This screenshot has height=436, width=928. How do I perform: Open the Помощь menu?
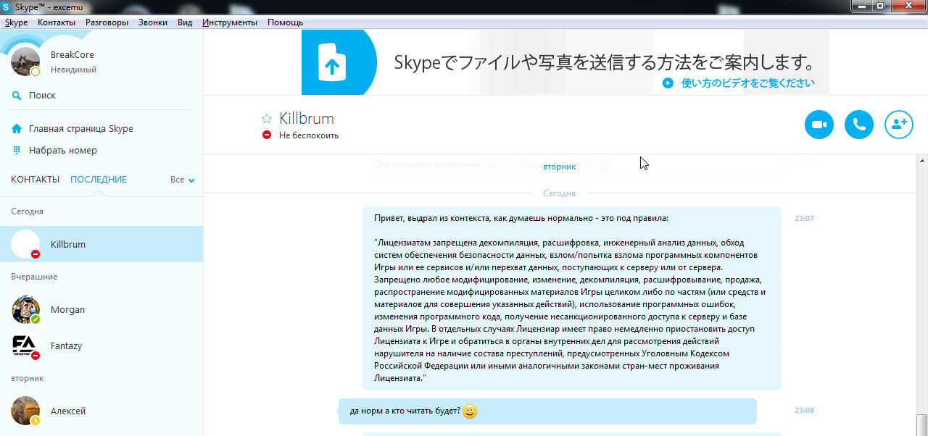pyautogui.click(x=285, y=22)
